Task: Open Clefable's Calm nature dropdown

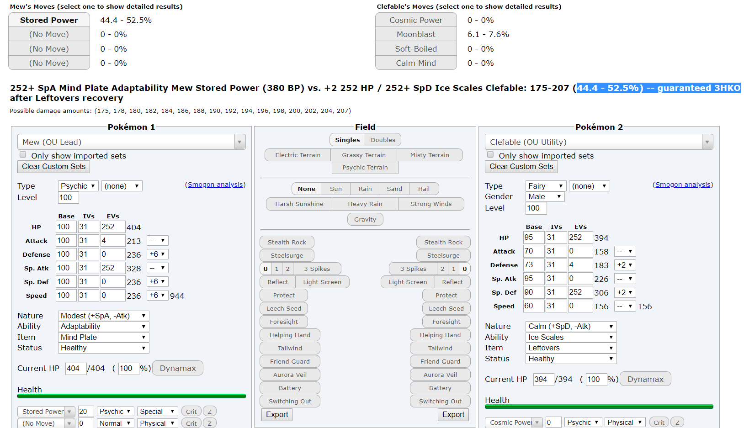Action: 571,326
